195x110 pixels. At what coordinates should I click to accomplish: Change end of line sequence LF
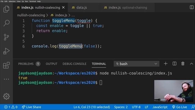point(147,107)
